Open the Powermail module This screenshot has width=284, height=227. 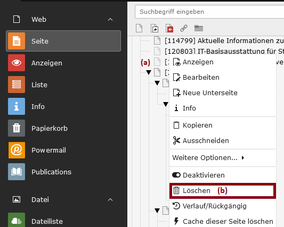point(63,150)
